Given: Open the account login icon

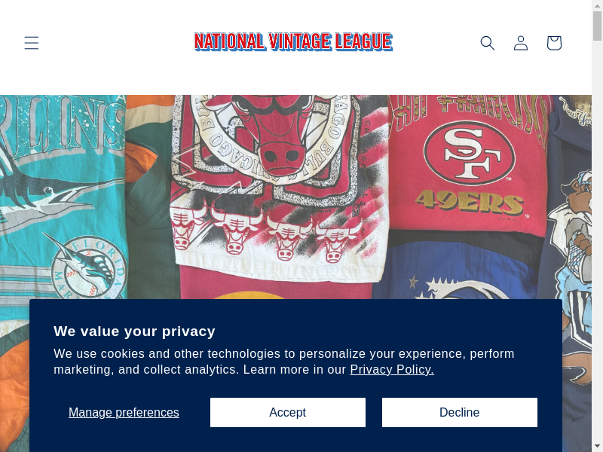Looking at the screenshot, I should click(x=521, y=43).
